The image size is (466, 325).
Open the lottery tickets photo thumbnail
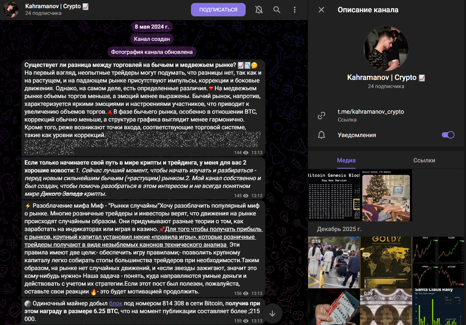(x=334, y=307)
